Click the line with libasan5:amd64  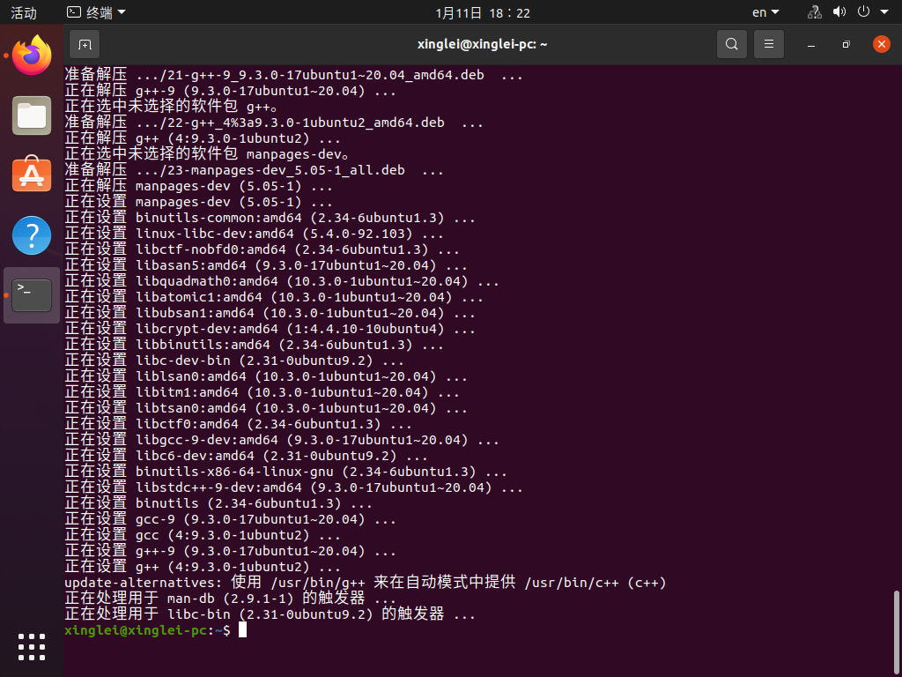click(x=266, y=265)
